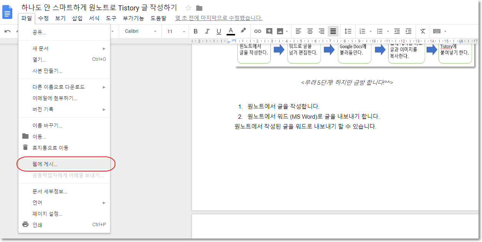
Task: Choose 이동... with folder icon
Action: 64,137
